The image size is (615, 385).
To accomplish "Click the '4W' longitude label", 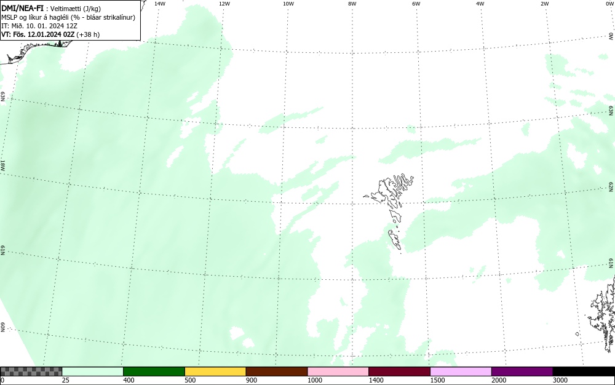I will click(480, 4).
